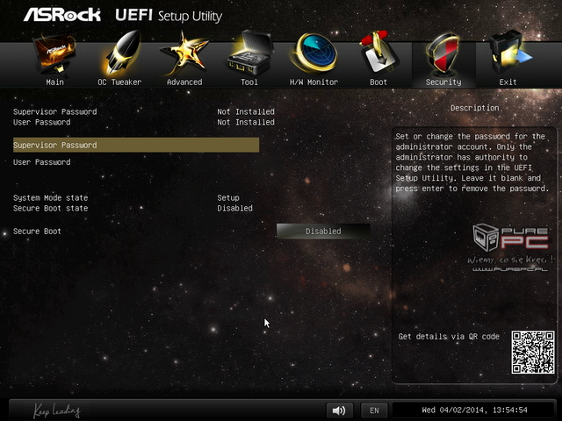Open the Secure Boot Disabled dropdown
This screenshot has height=421, width=562.
pos(323,232)
